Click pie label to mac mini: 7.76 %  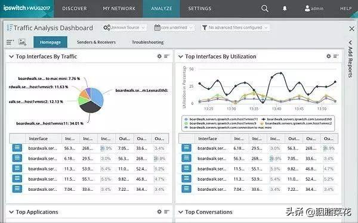coord(49,79)
